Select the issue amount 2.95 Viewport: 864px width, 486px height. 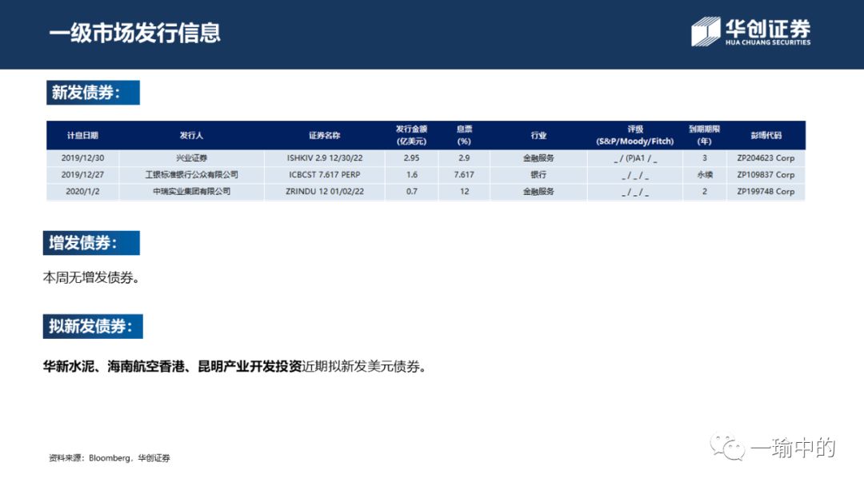tap(411, 158)
